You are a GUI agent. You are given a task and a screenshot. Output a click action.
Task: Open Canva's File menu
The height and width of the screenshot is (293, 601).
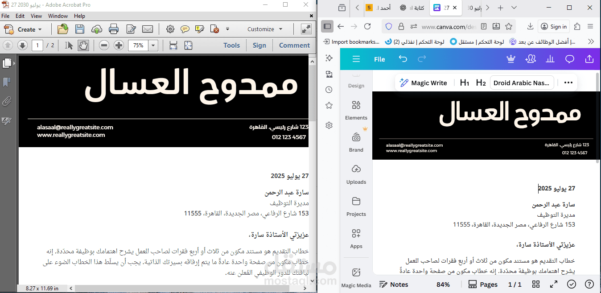click(x=379, y=59)
